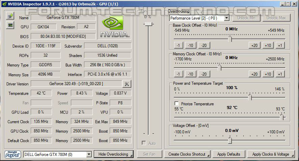
Task: Click the vertical fan speed slider thumb
Action: pyautogui.click(x=148, y=24)
